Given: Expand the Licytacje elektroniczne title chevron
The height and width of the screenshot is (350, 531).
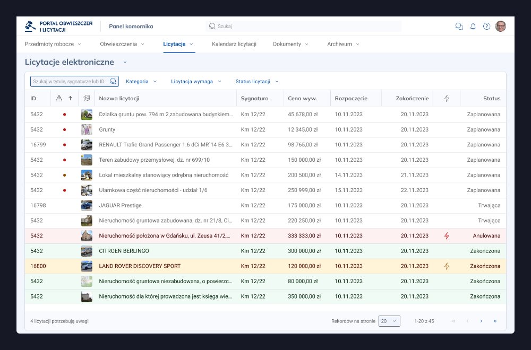Looking at the screenshot, I should 125,62.
